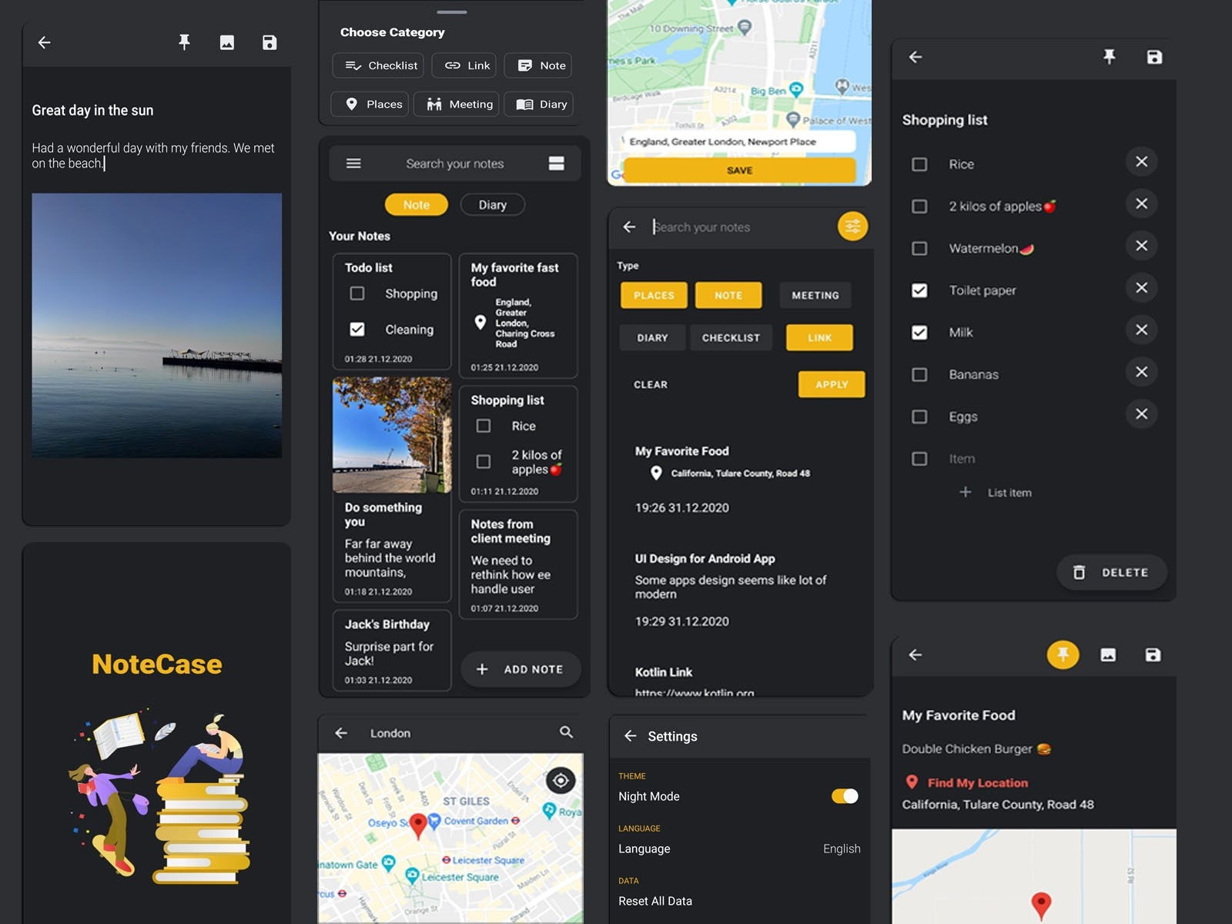Click the insert image icon in Great day note
1232x924 pixels.
tap(227, 42)
